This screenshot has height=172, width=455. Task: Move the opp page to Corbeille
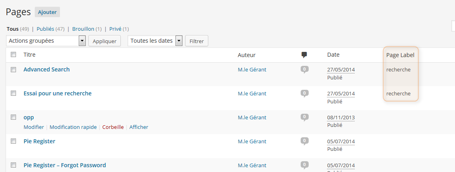(x=113, y=127)
